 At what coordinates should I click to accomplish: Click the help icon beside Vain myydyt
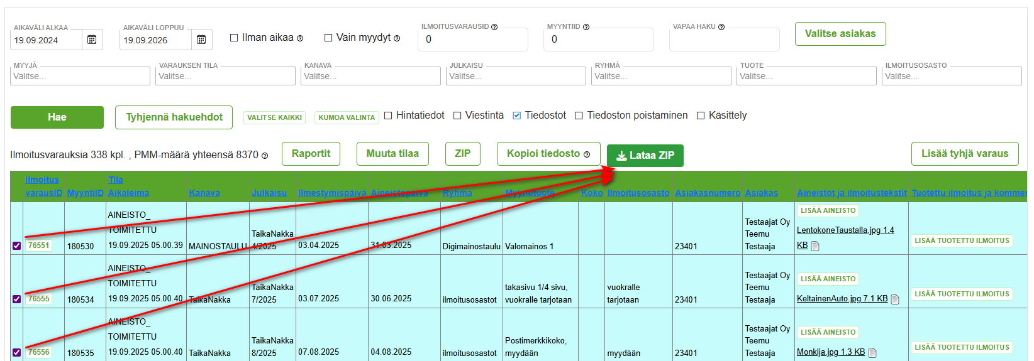click(x=397, y=38)
